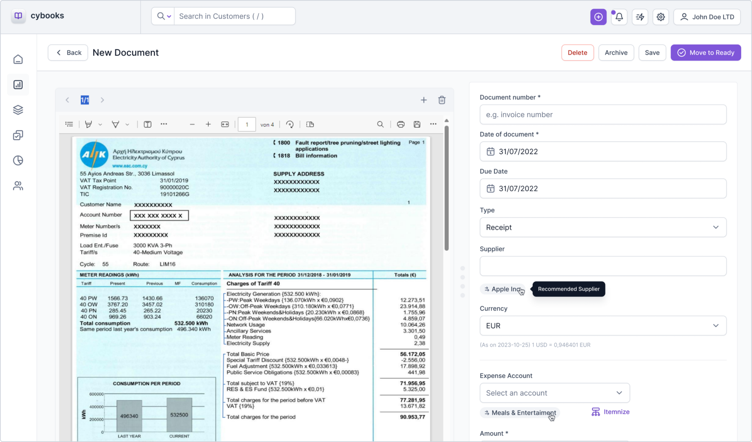Open the Currency dropdown showing EUR
Image resolution: width=752 pixels, height=442 pixels.
coord(603,326)
